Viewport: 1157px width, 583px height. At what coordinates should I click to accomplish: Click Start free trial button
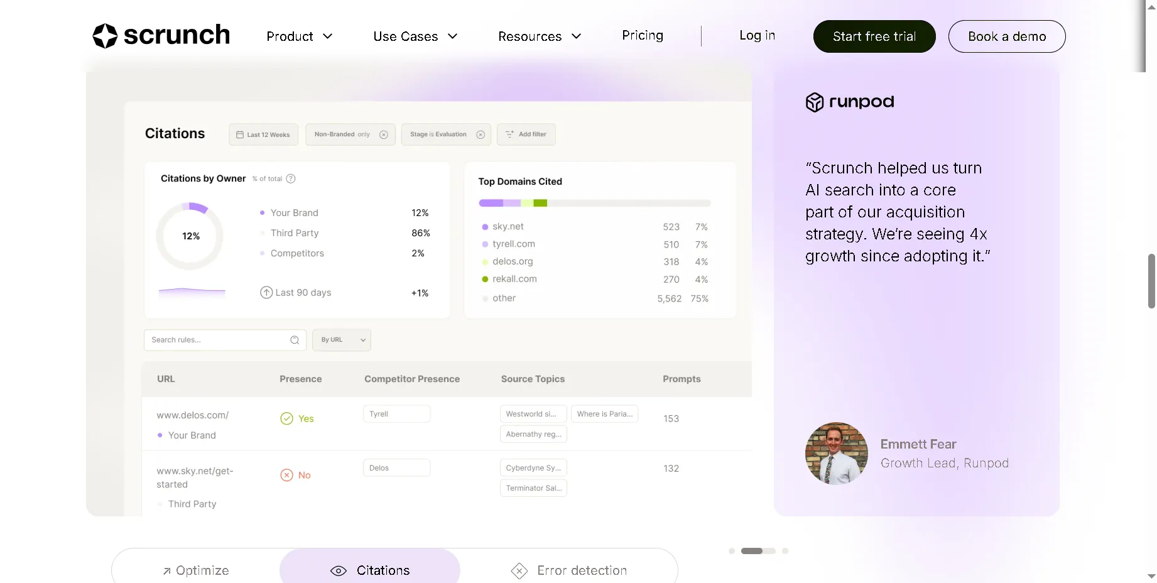click(x=874, y=36)
